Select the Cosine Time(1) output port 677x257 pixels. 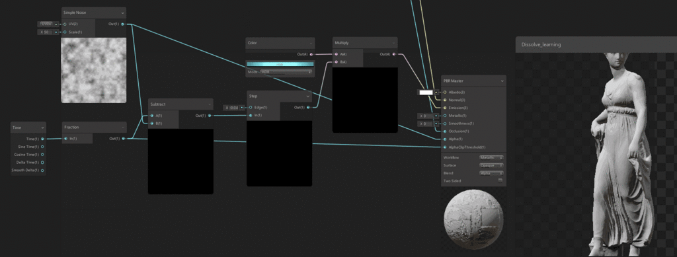pyautogui.click(x=42, y=155)
